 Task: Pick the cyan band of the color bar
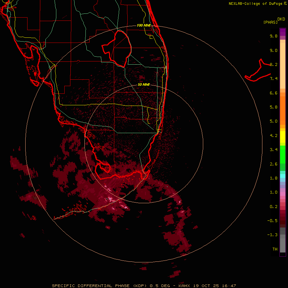click(x=283, y=176)
